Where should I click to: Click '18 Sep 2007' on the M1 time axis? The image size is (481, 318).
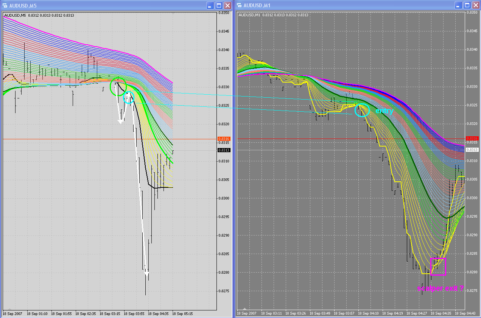[x=247, y=314]
